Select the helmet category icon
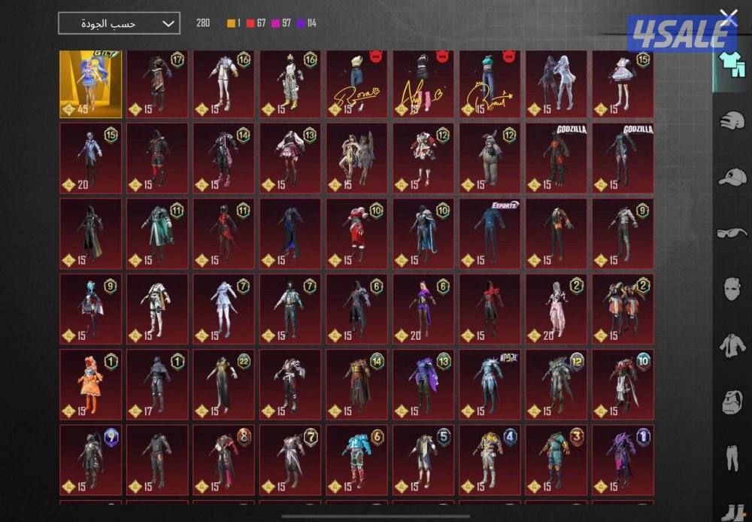The image size is (752, 522). click(730, 120)
